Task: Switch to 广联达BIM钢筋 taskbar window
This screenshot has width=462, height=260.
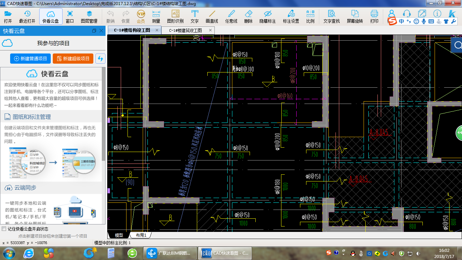Action: (170, 253)
